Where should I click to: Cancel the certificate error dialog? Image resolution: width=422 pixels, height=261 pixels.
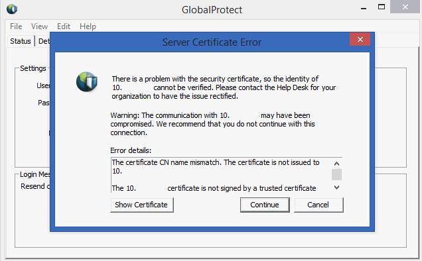coord(318,205)
